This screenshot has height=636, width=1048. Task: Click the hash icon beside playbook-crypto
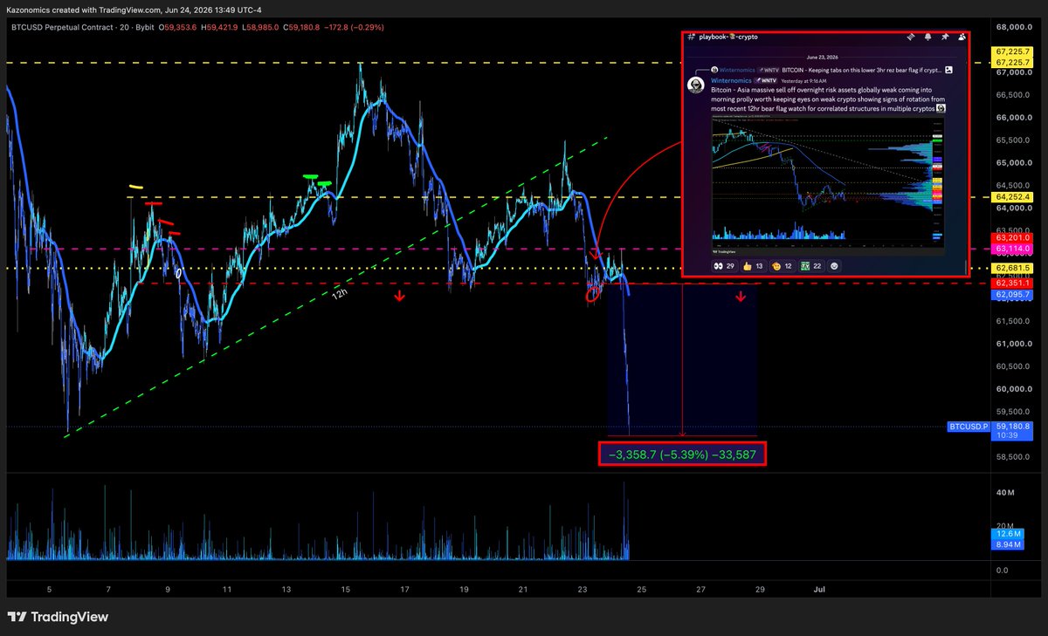(x=691, y=38)
